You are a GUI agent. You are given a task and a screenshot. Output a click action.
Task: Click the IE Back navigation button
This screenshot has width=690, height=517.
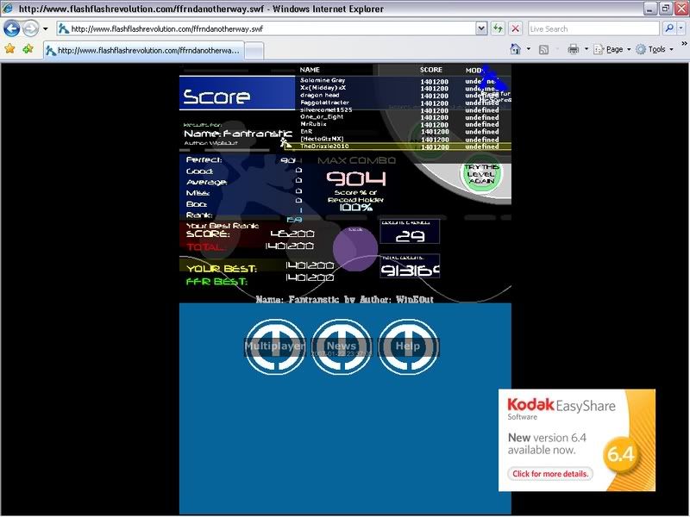(x=11, y=28)
